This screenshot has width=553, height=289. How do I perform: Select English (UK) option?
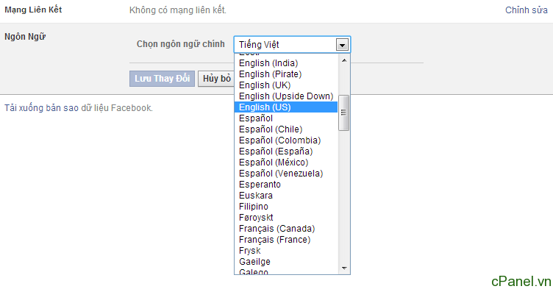[x=286, y=85]
